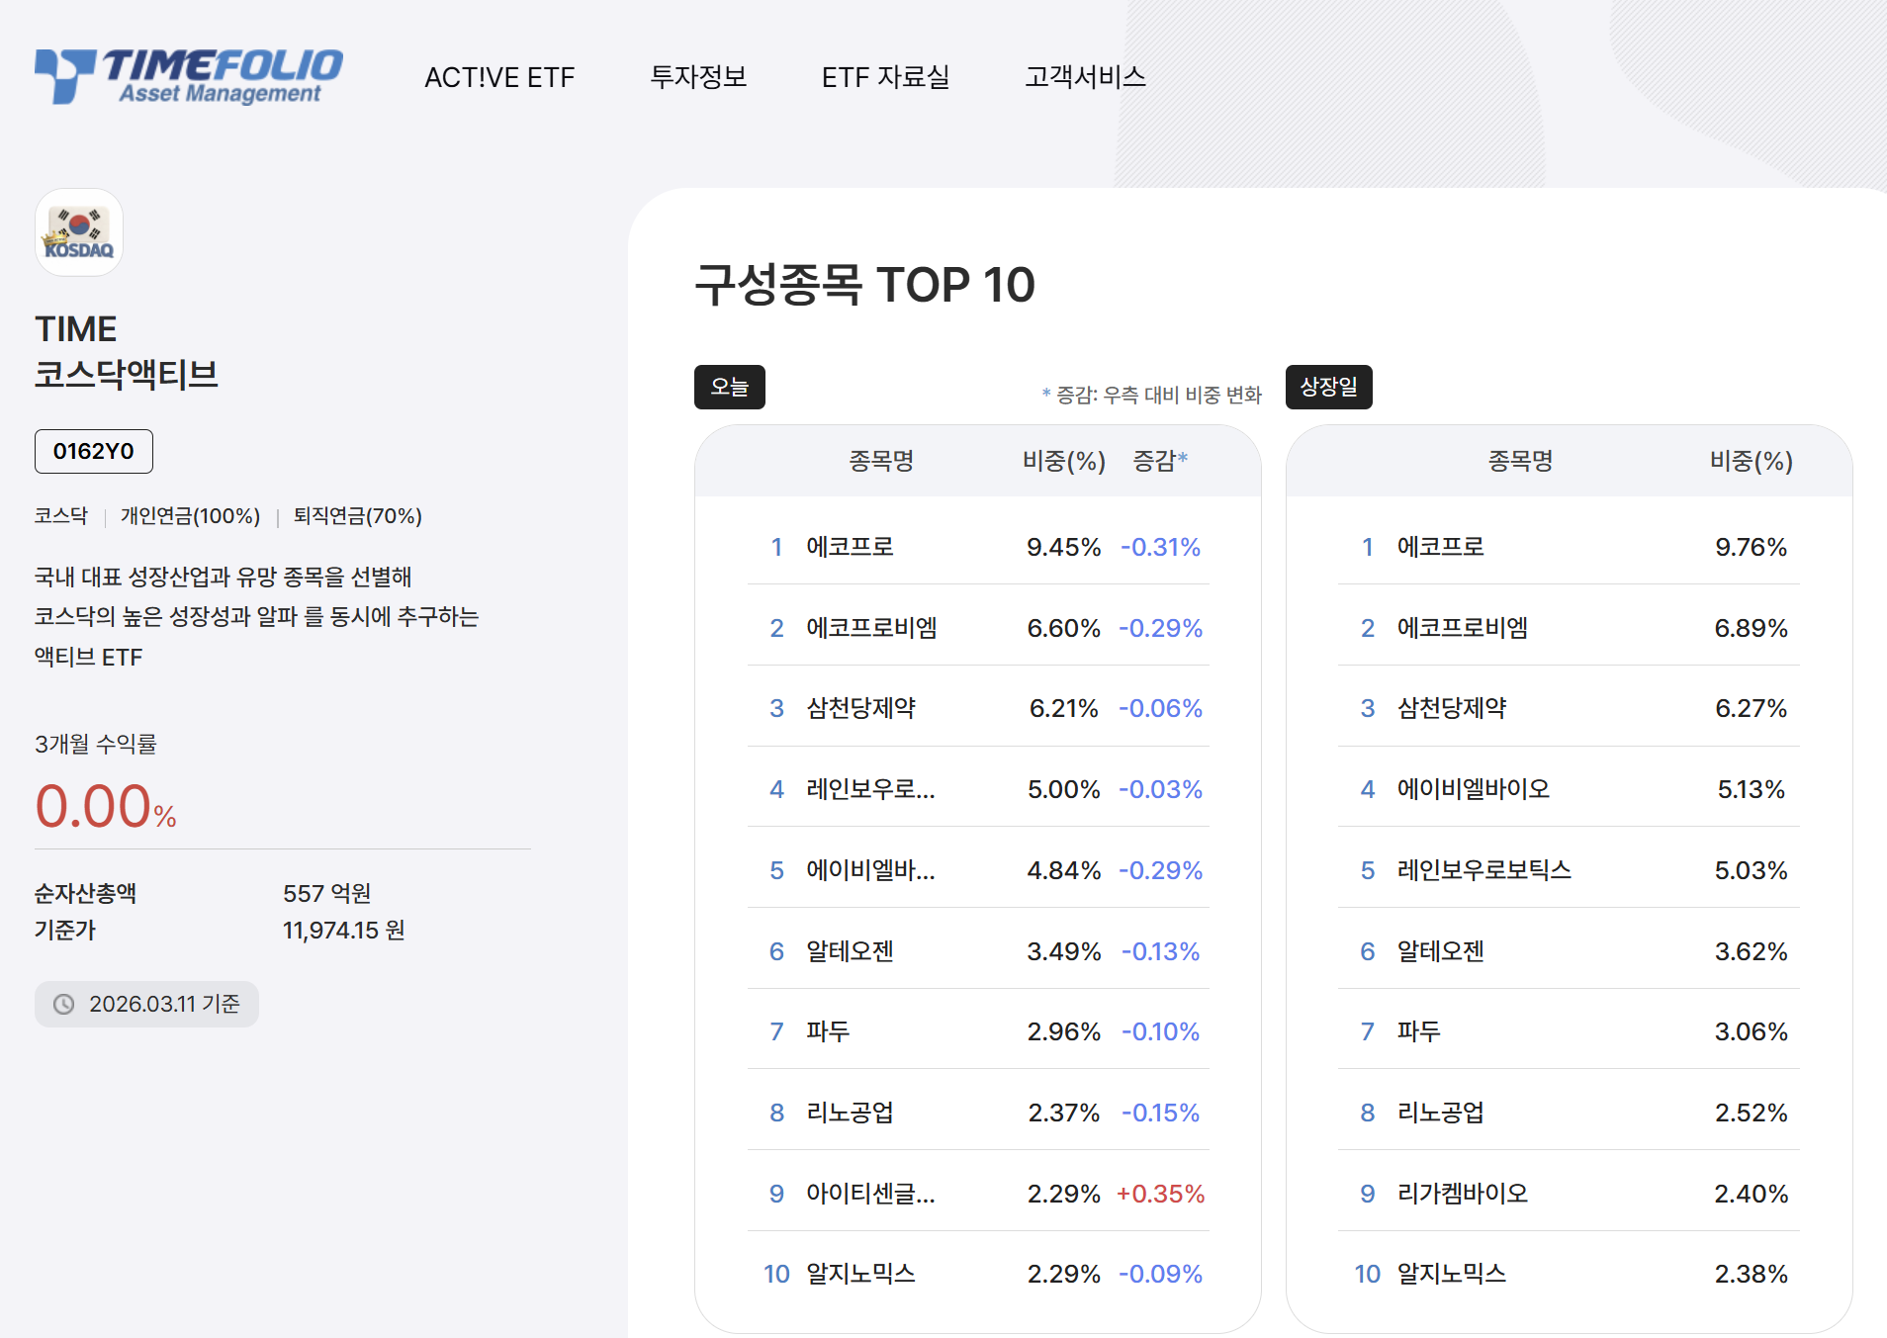
Task: Click the truncated 레인보우로... row name
Action: tap(870, 789)
